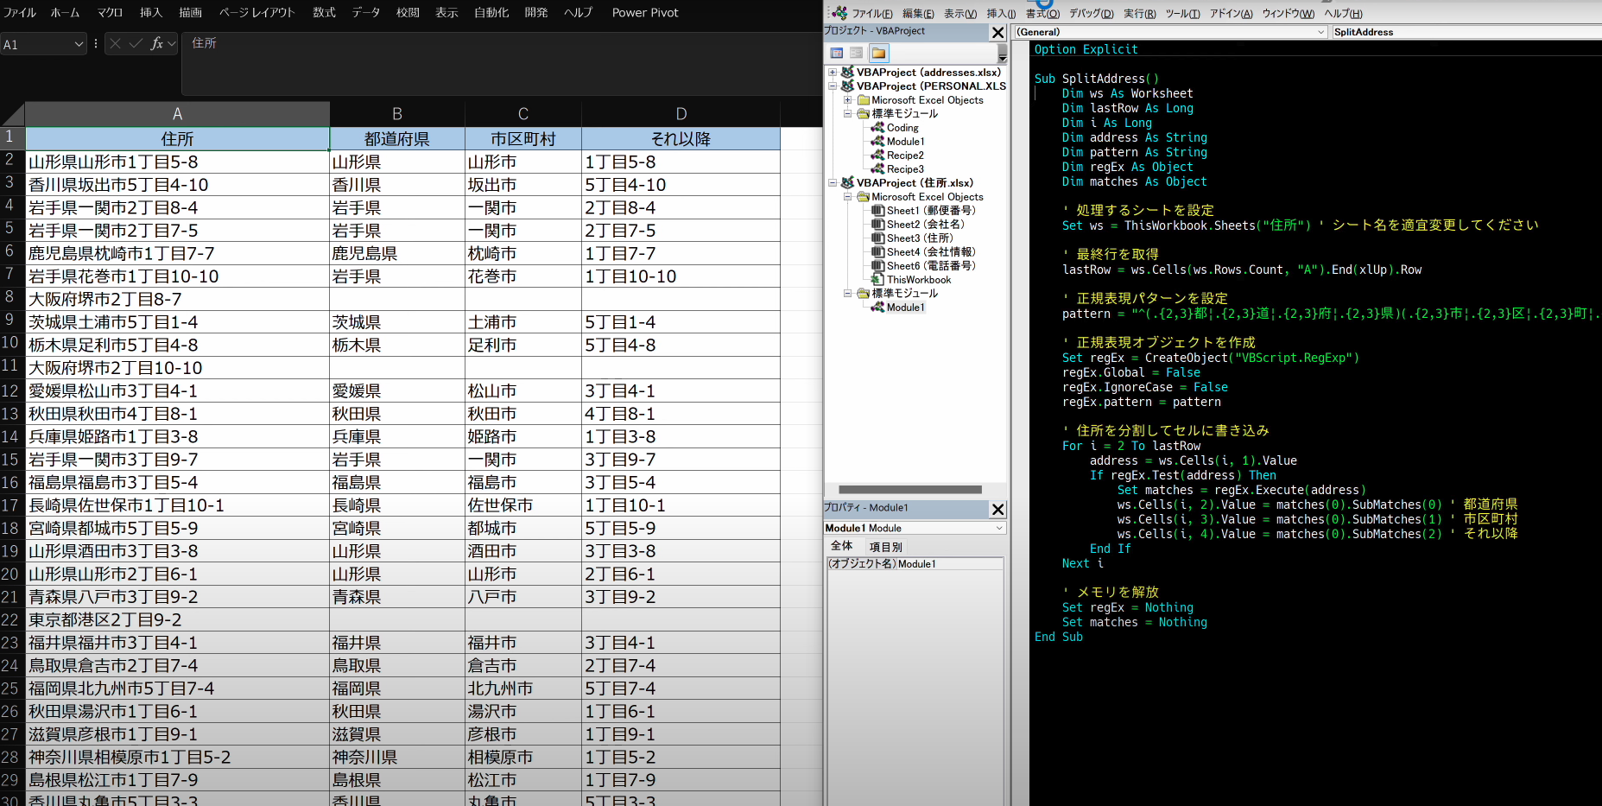
Task: Close the Properties - Module1 panel
Action: (x=997, y=510)
